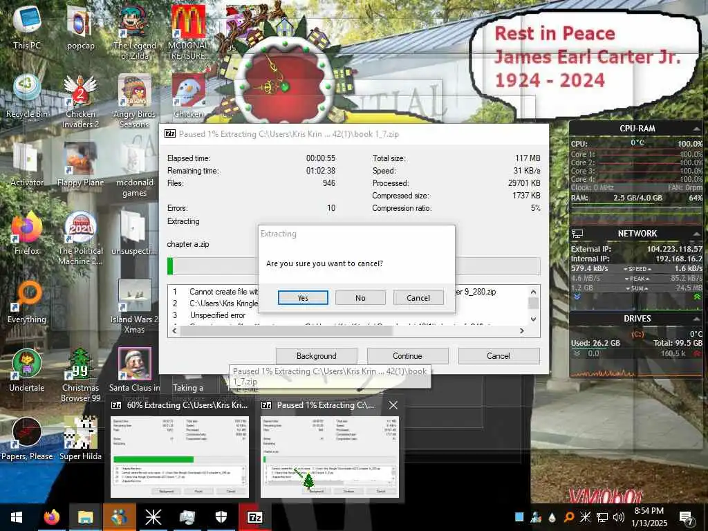Click the 7-Zip taskbar button
Viewport: 708px width, 531px height.
(x=254, y=517)
